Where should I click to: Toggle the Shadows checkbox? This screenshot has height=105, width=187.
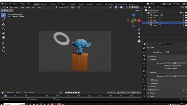click(152, 80)
